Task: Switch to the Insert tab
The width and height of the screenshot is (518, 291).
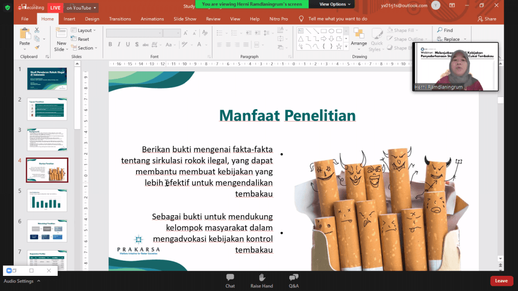Action: pyautogui.click(x=69, y=19)
